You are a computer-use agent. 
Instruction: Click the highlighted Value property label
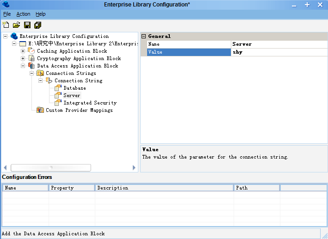click(x=189, y=52)
